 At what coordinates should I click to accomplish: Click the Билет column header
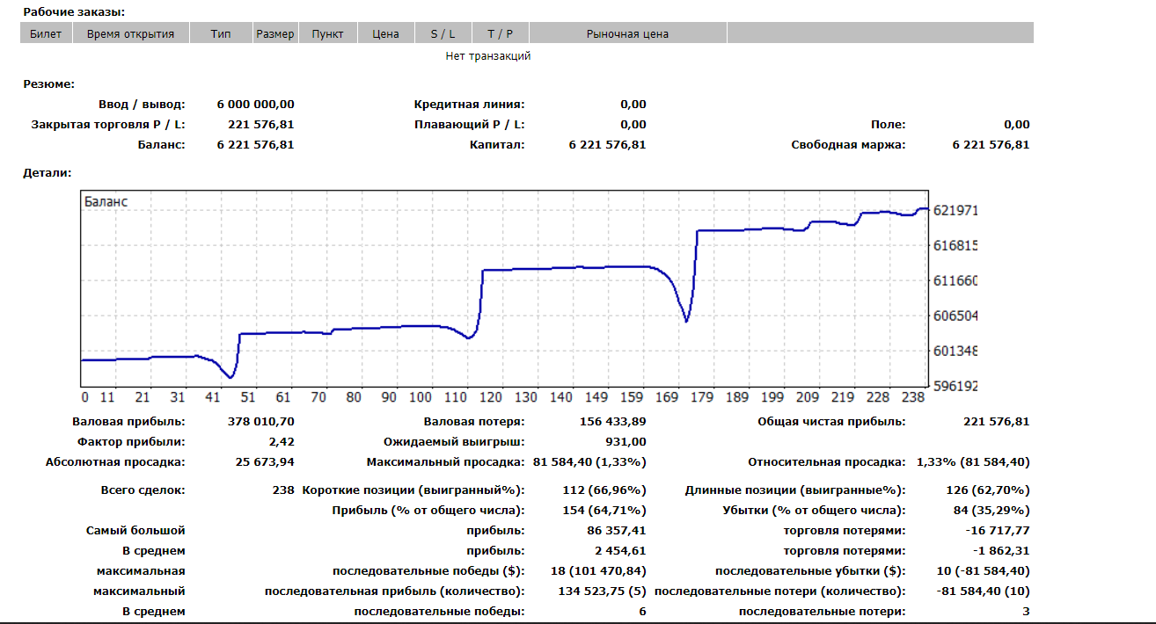click(46, 34)
